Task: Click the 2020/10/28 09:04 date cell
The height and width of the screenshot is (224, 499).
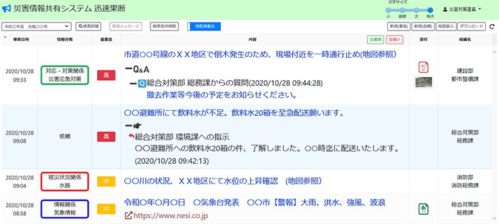Action: pyautogui.click(x=19, y=181)
